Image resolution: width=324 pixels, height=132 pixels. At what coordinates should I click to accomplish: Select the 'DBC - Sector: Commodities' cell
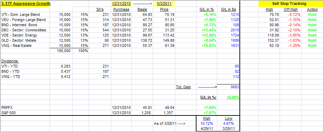point(25,30)
